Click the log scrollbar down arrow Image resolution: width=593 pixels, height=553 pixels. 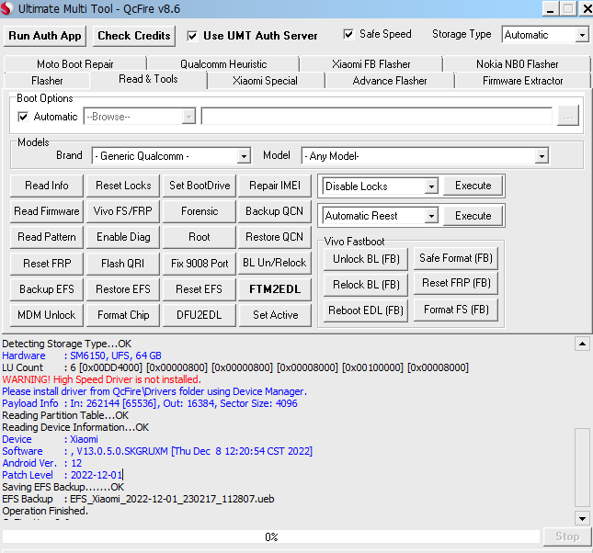click(582, 519)
